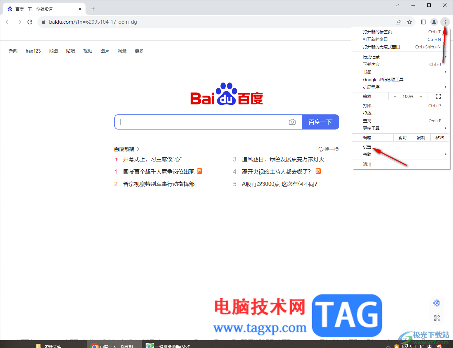Open the side panel icon
This screenshot has width=453, height=348.
click(x=423, y=22)
